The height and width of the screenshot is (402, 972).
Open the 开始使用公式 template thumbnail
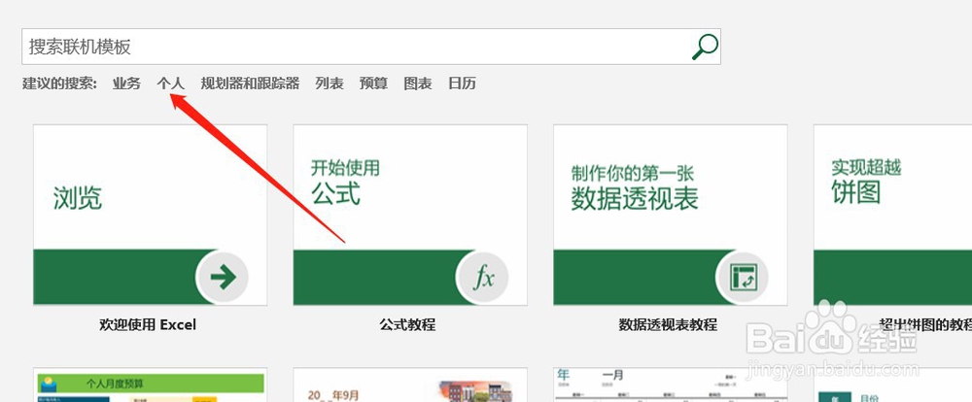[410, 215]
